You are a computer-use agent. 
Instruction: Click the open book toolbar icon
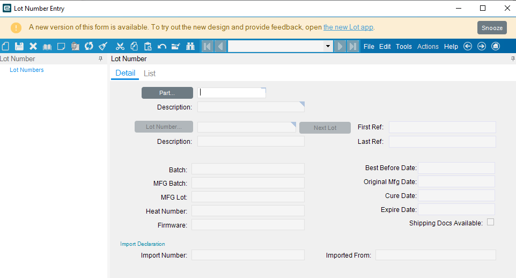tap(47, 47)
